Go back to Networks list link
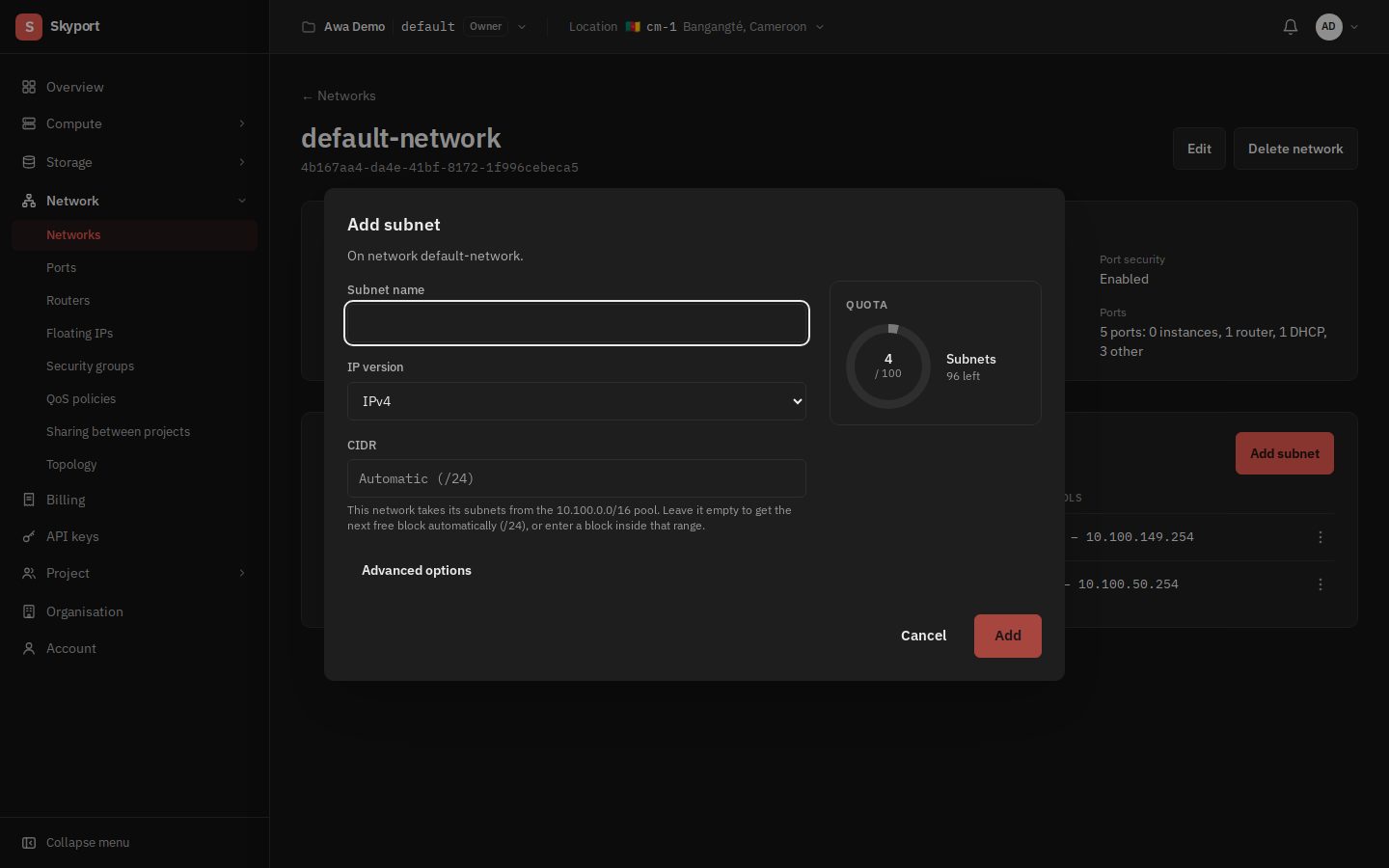 coord(339,96)
